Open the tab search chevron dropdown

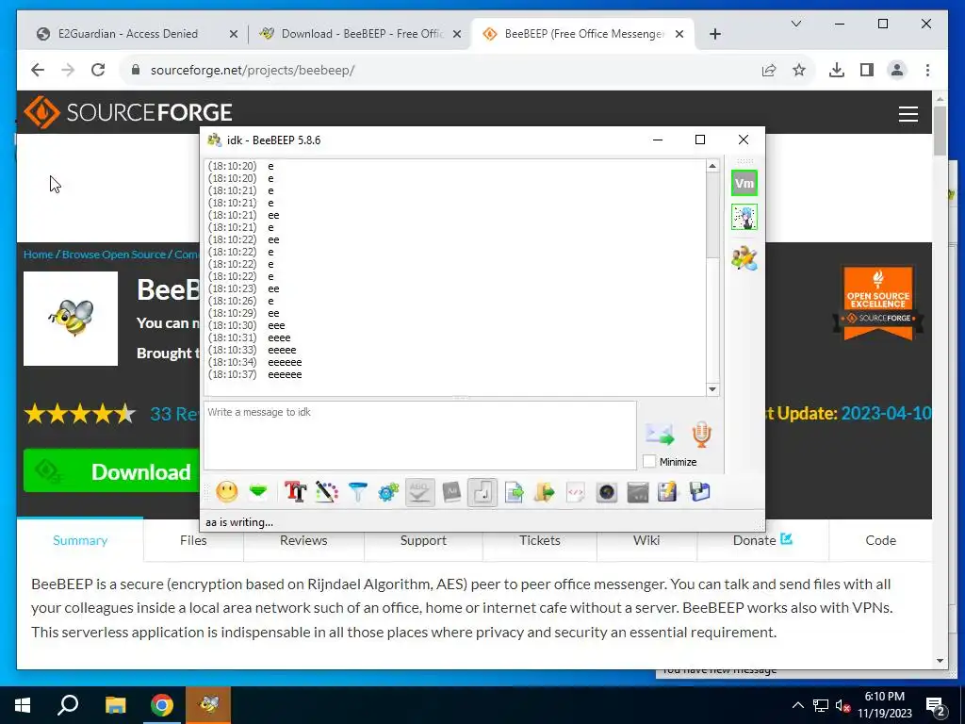pos(795,24)
